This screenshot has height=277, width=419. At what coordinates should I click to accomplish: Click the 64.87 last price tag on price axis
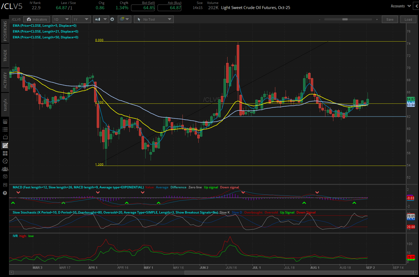411,99
